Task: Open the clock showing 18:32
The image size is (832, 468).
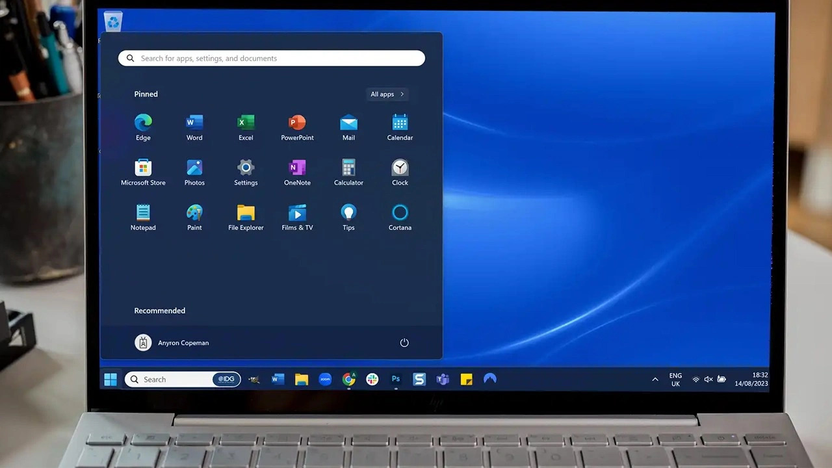Action: (751, 380)
